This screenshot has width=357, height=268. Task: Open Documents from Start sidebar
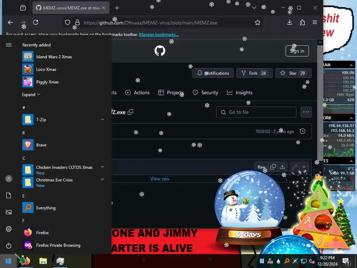tap(9, 195)
